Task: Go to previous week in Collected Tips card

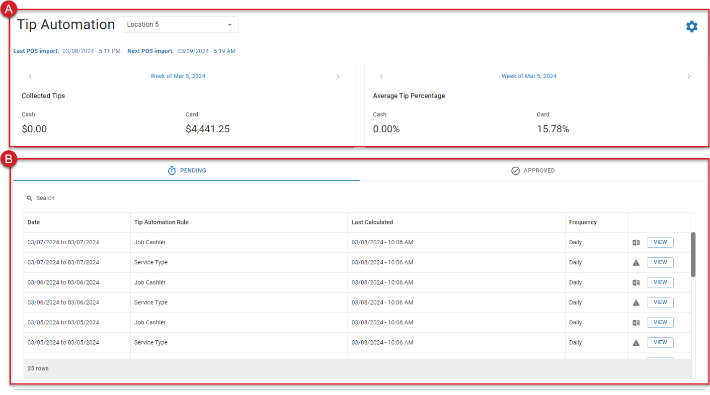Action: tap(30, 76)
